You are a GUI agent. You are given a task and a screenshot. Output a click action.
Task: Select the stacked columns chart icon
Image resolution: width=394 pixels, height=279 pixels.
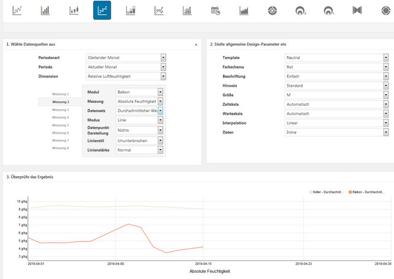(x=131, y=10)
